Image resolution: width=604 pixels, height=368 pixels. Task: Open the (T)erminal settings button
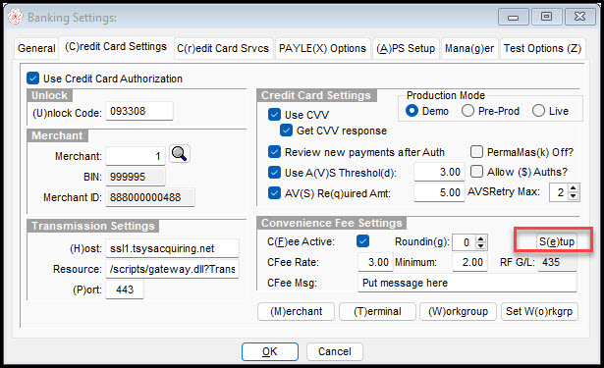(377, 311)
